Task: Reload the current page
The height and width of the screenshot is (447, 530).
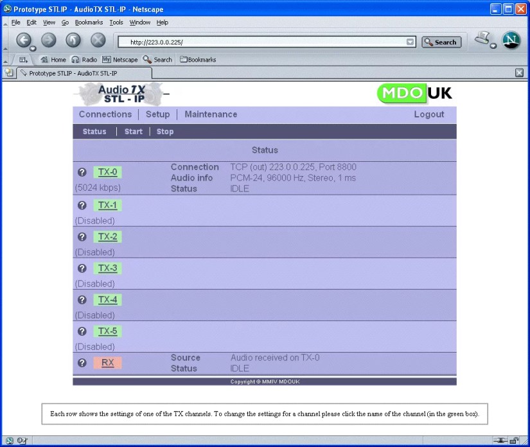Action: (x=73, y=40)
